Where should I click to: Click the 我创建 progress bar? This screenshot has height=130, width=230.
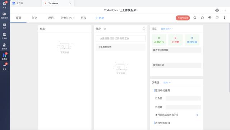(183, 107)
